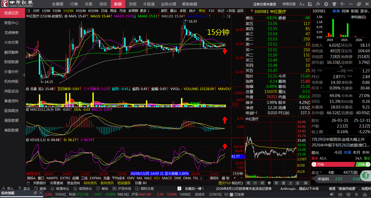This screenshot has width=371, height=198.
Task: Click the small icon left of 关联报价
Action: click(x=29, y=183)
